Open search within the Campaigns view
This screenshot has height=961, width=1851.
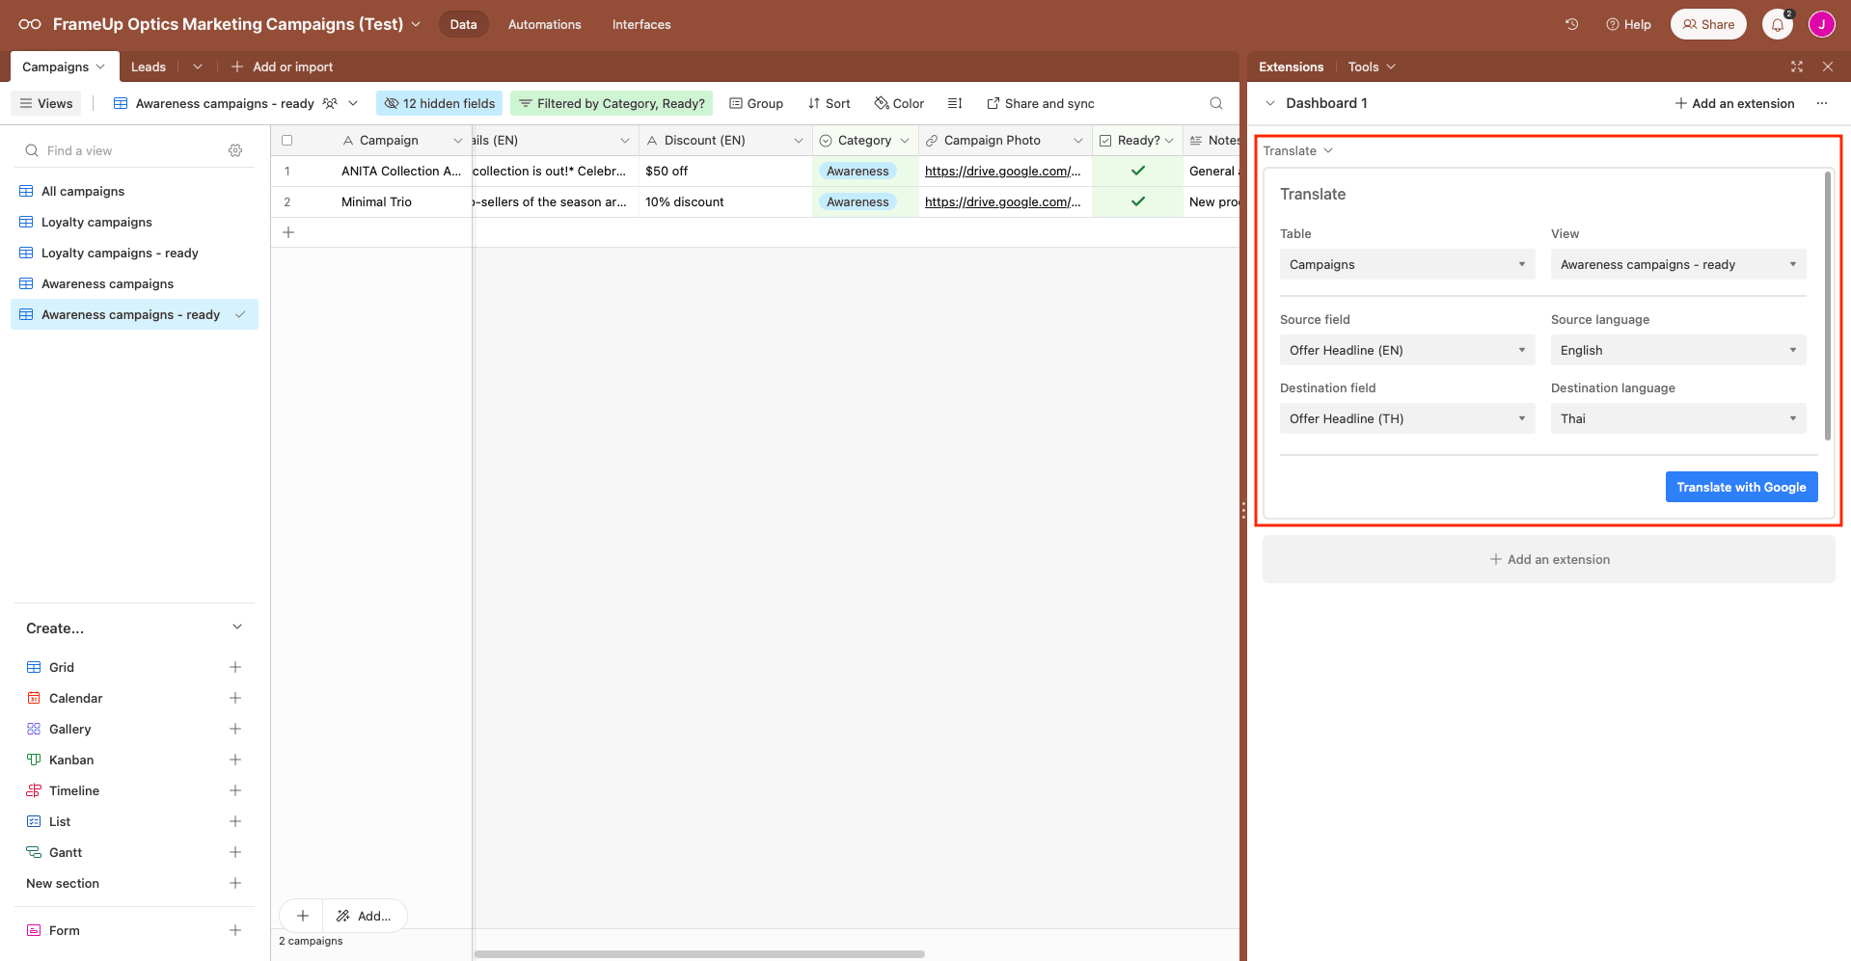point(1214,103)
